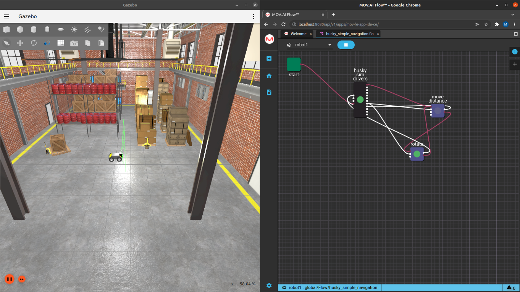Open the robot1 selection dropdown
Viewport: 520px width, 292px height.
tap(310, 45)
